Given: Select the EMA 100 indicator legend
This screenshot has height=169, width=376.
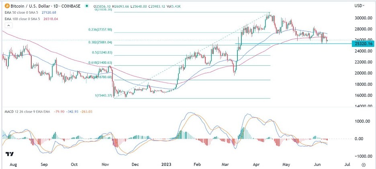Looking at the screenshot, I should (21, 19).
